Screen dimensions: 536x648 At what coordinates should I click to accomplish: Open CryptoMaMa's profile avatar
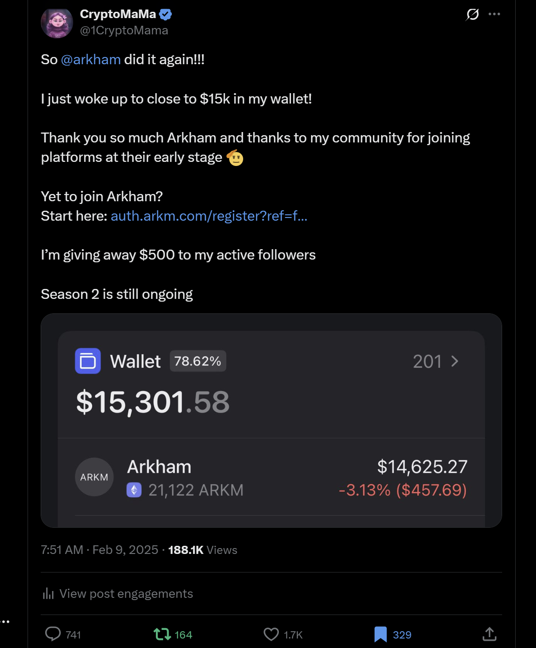point(57,22)
